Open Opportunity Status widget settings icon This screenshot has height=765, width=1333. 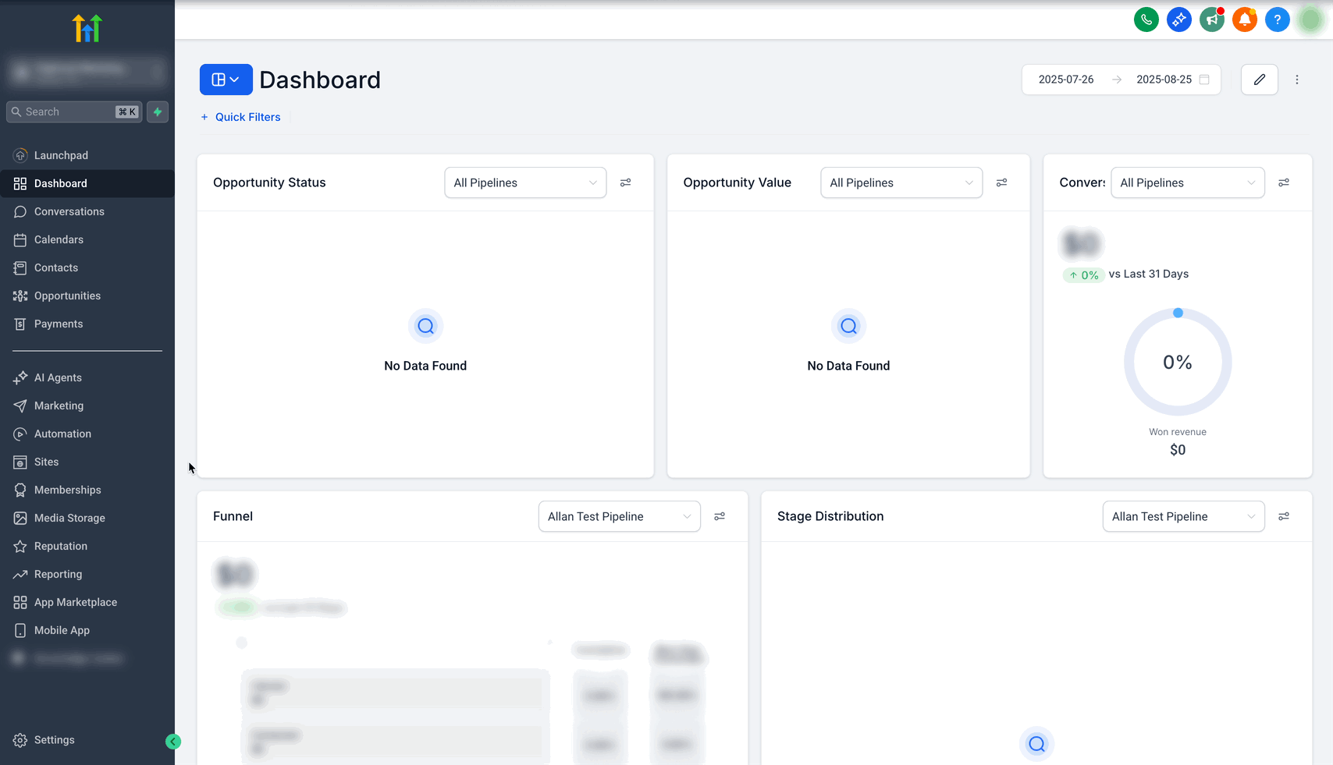pos(625,182)
